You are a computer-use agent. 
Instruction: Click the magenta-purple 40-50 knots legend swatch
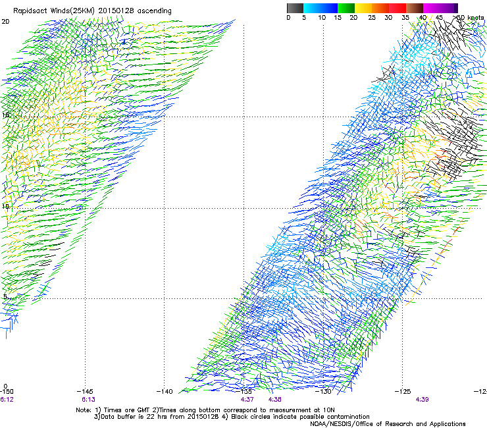point(440,8)
